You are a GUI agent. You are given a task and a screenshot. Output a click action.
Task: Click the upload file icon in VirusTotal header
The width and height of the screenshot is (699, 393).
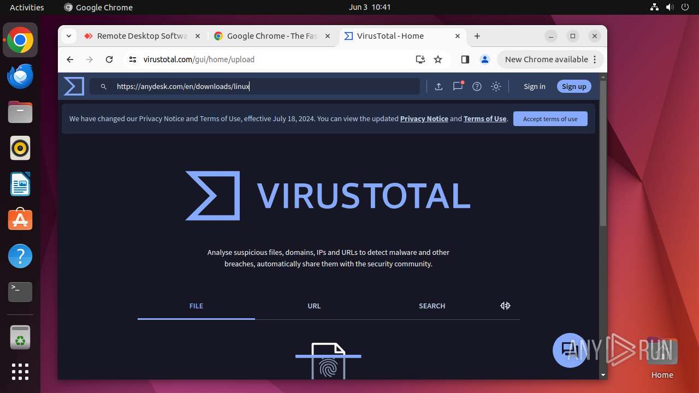click(x=439, y=86)
